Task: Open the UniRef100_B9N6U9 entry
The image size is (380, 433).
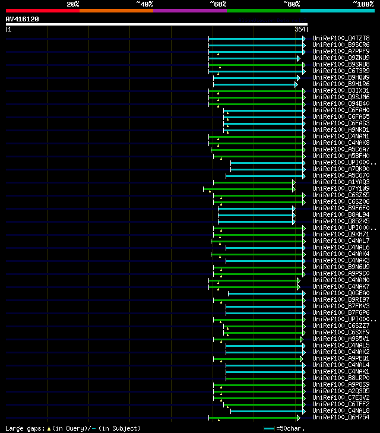Action: [x=341, y=267]
